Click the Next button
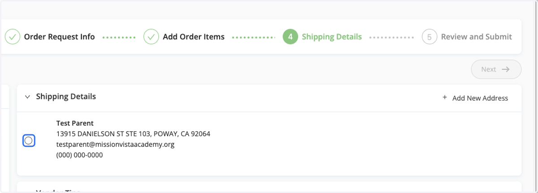The image size is (538, 193). pyautogui.click(x=496, y=69)
